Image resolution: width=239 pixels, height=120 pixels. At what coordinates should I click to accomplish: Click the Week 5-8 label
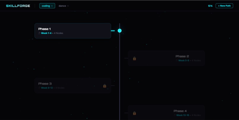(x=184, y=60)
